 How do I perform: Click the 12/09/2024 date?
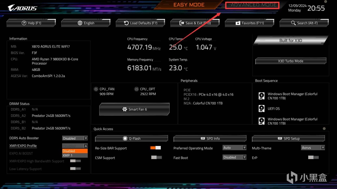click(x=298, y=6)
